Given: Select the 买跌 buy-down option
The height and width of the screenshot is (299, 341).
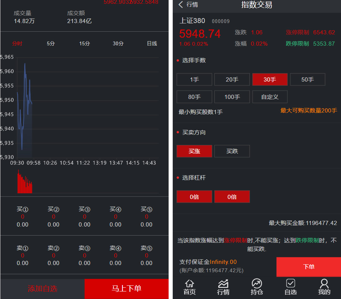Looking at the screenshot, I should tap(232, 151).
